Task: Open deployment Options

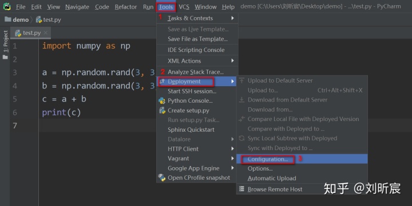Action: pyautogui.click(x=302, y=168)
